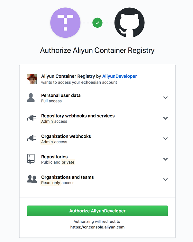Click the Repositories book icon
This screenshot has width=193, height=242.
pos(31,159)
